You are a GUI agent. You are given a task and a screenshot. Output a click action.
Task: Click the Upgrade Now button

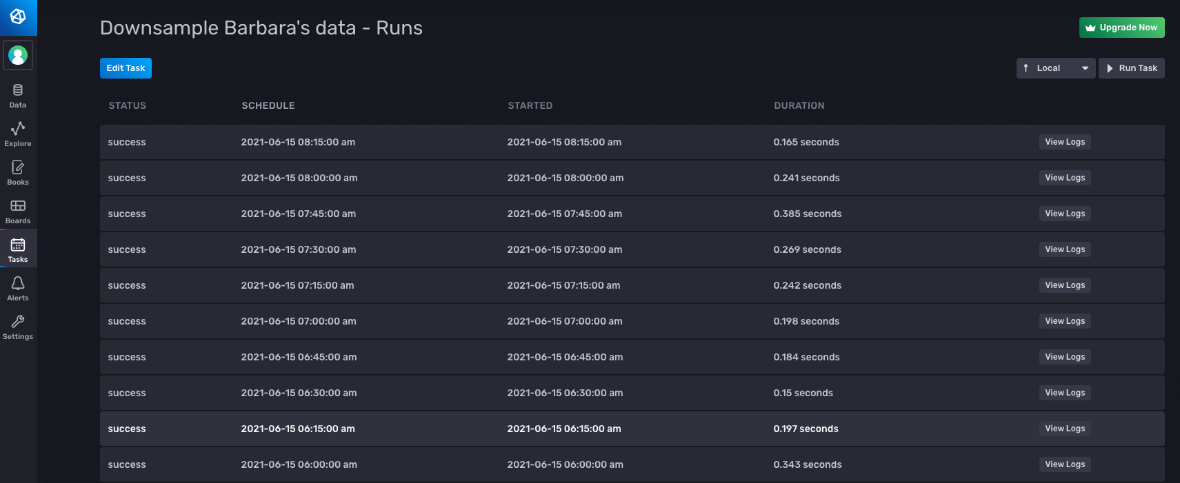click(x=1121, y=28)
